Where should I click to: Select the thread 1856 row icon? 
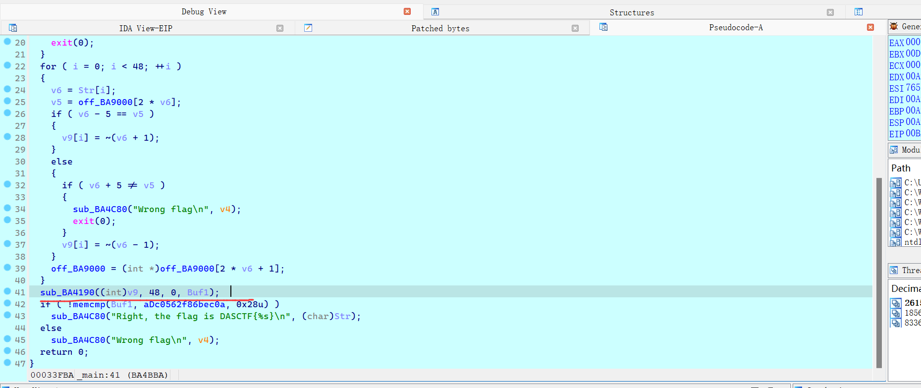[x=896, y=313]
